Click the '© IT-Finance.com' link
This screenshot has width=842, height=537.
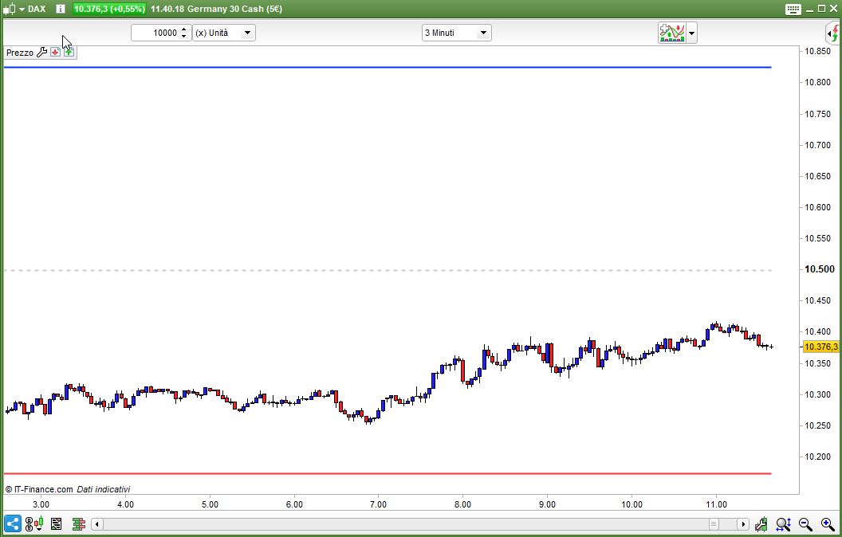tap(38, 489)
